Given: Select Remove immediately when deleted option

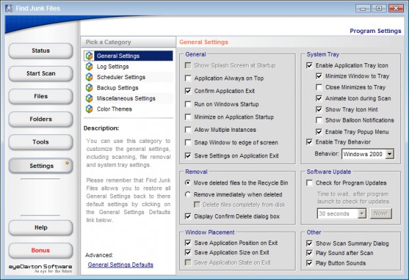Looking at the screenshot, I should (x=188, y=194).
